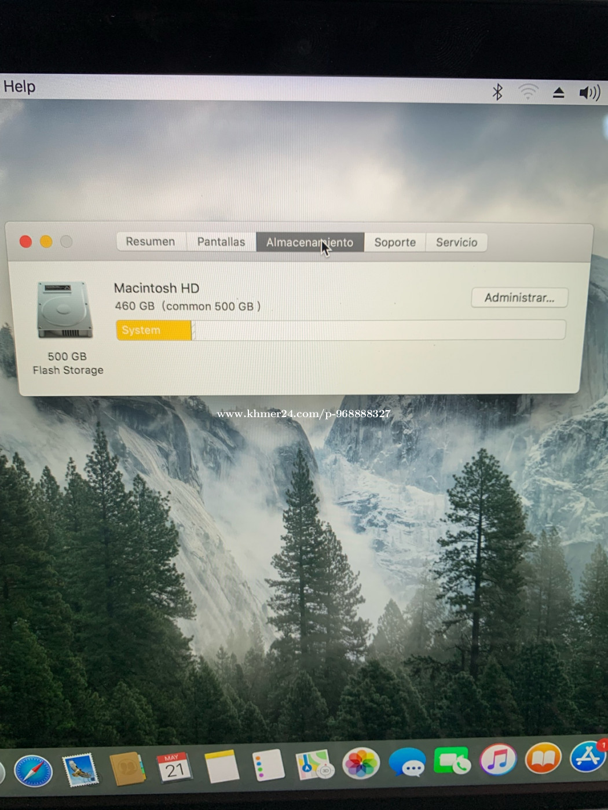
Task: Click the 500 GB Flash Storage label
Action: click(x=68, y=363)
